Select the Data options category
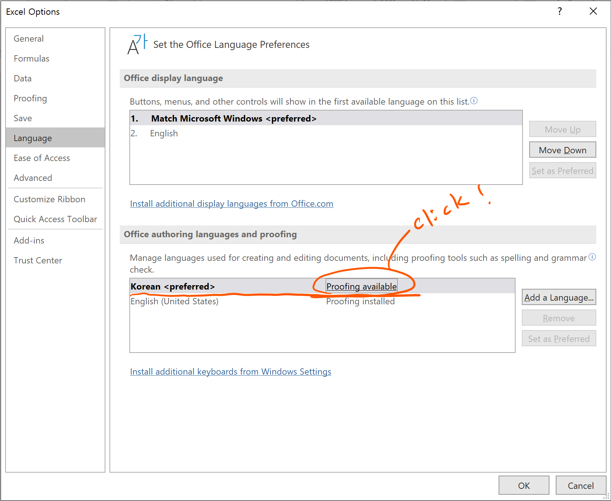 [55, 78]
